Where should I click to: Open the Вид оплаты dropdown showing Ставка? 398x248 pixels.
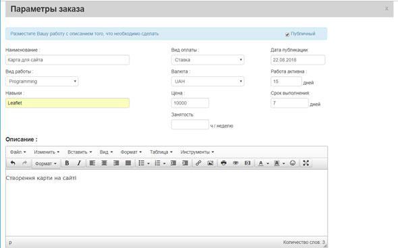tap(208, 60)
